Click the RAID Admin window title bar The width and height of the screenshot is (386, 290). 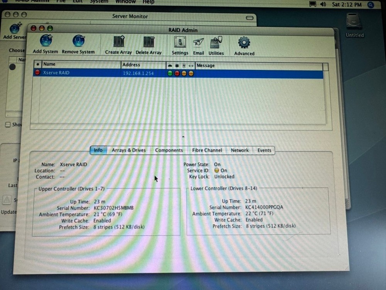(x=183, y=30)
